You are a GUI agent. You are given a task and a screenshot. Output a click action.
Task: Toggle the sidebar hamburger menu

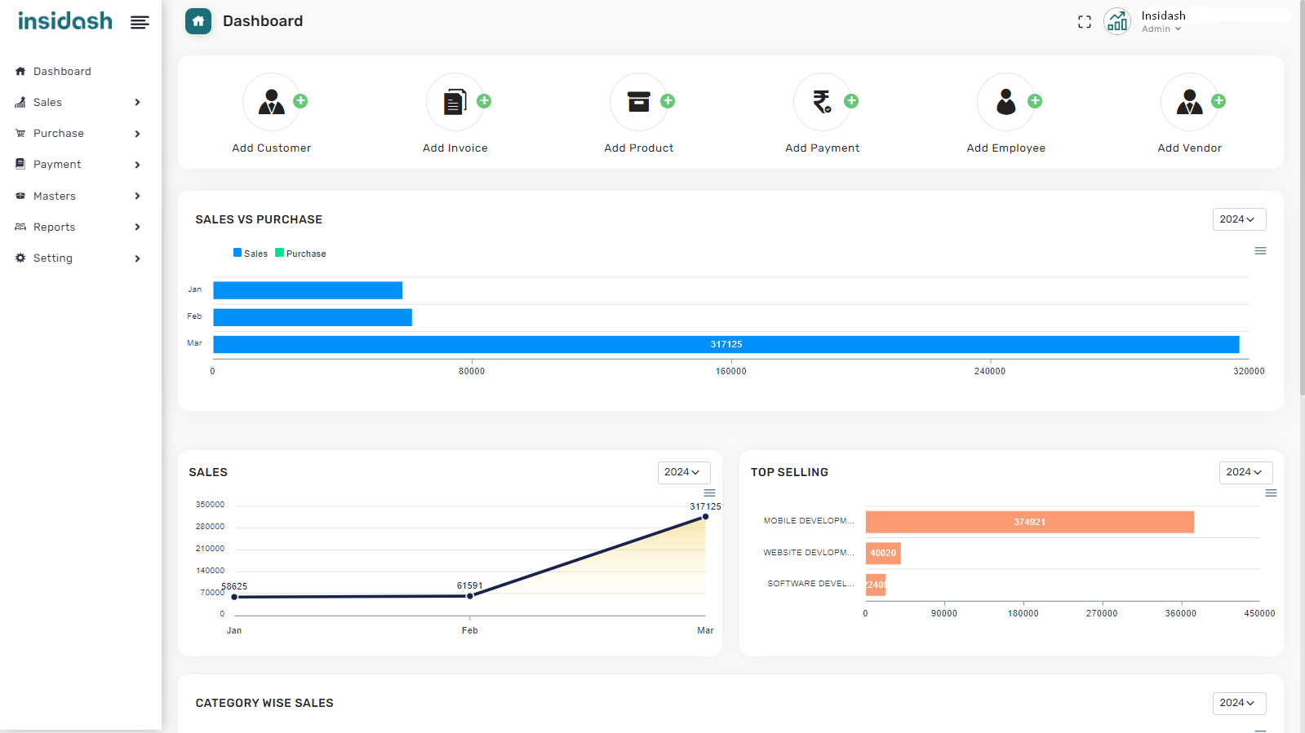140,23
